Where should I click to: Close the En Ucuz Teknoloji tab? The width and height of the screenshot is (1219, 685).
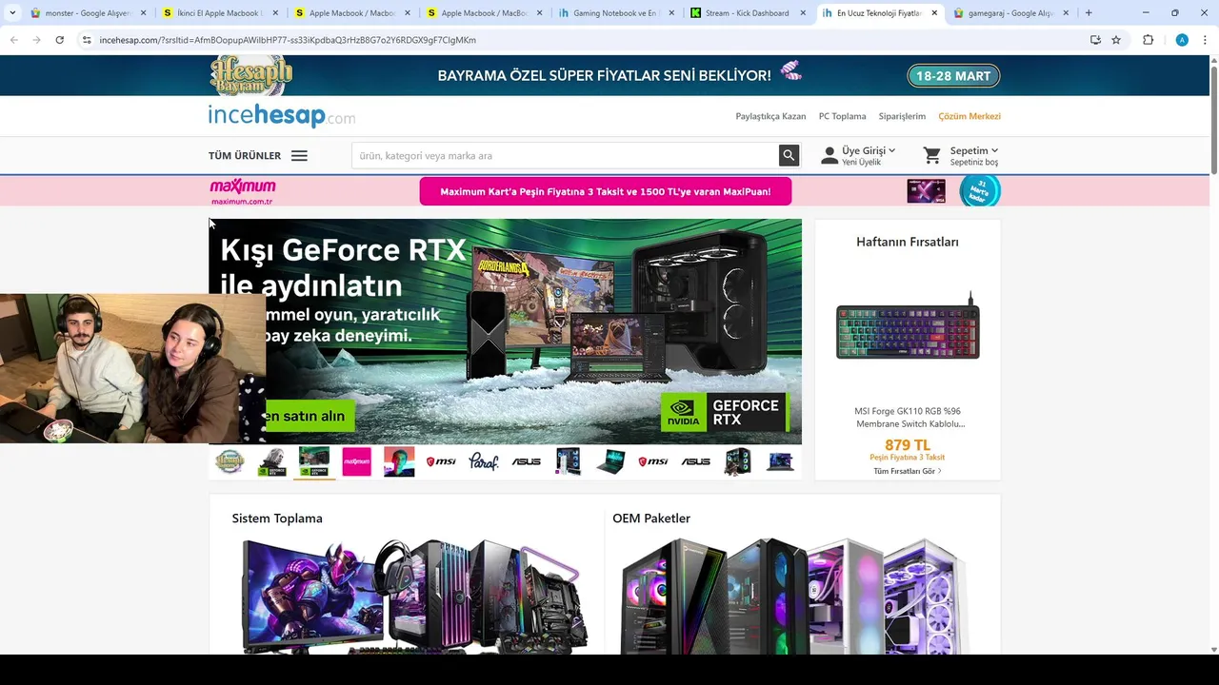coord(933,13)
